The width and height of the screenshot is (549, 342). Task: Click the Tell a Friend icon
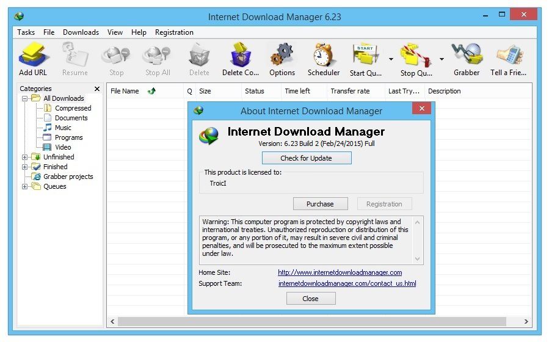(509, 54)
